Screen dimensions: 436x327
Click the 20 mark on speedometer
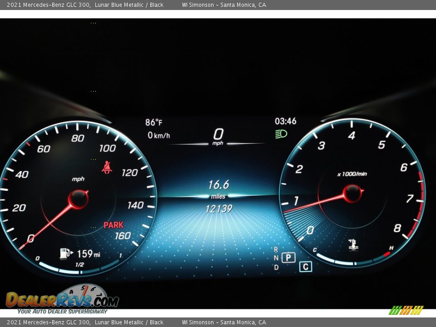(x=19, y=208)
